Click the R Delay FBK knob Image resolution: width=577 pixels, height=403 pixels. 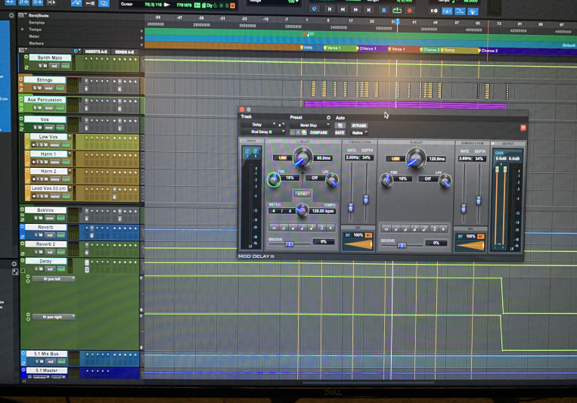pyautogui.click(x=386, y=180)
